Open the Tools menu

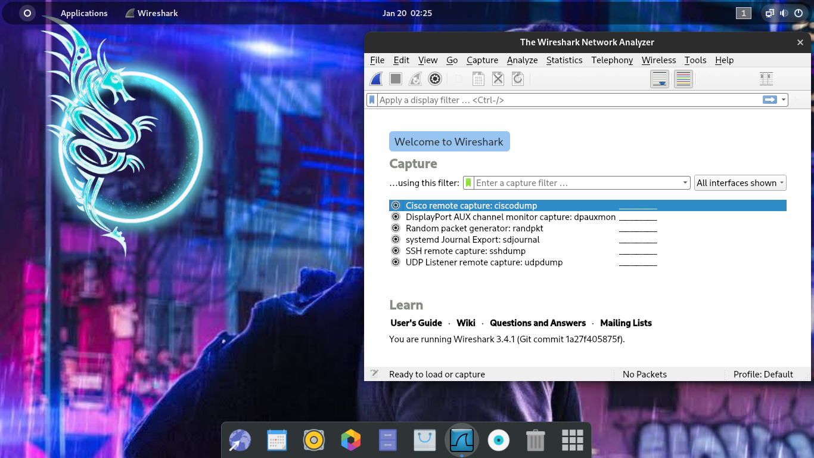click(x=695, y=60)
